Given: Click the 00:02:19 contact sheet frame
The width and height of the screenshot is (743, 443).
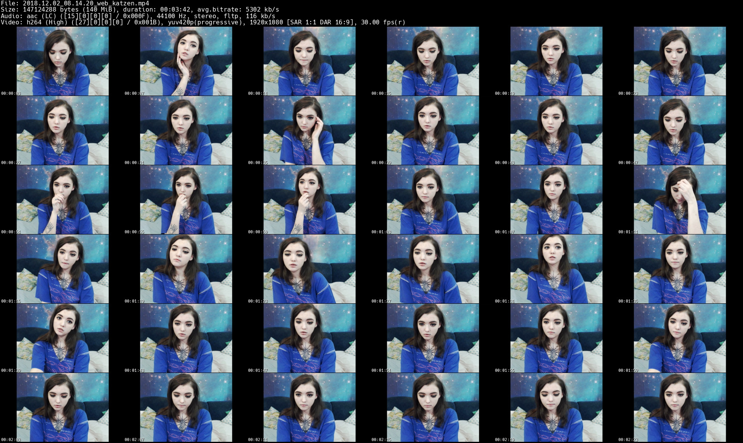Looking at the screenshot, I should 556,407.
